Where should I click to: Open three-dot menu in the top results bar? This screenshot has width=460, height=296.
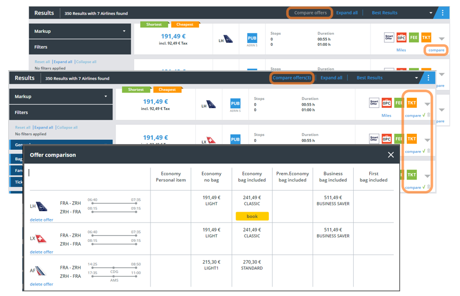click(x=442, y=13)
